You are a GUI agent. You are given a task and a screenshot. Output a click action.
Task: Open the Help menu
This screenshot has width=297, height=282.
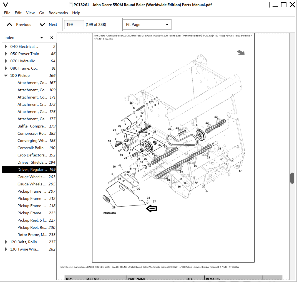pos(76,13)
